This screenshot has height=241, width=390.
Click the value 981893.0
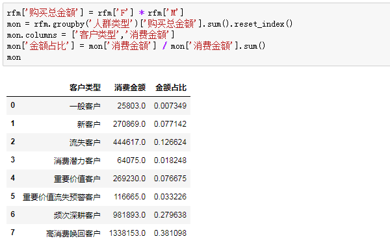129,215
